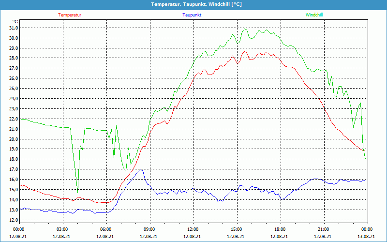Click the 18:00 time axis label
Image resolution: width=387 pixels, height=242 pixels.
(281, 229)
